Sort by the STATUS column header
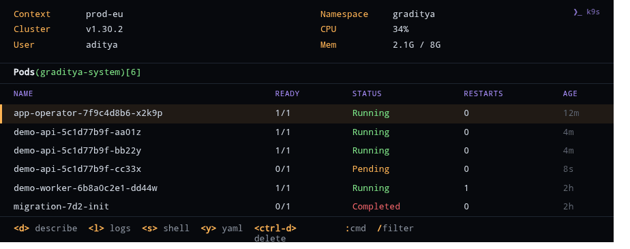 coord(367,93)
